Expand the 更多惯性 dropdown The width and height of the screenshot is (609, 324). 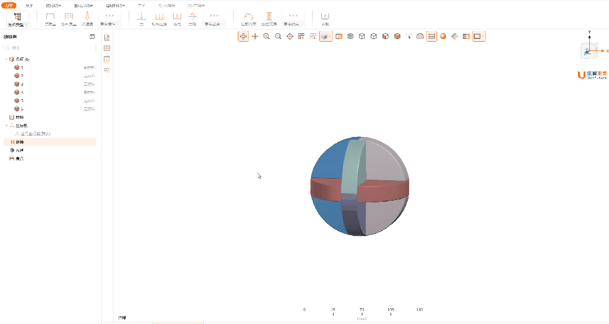[x=109, y=19]
